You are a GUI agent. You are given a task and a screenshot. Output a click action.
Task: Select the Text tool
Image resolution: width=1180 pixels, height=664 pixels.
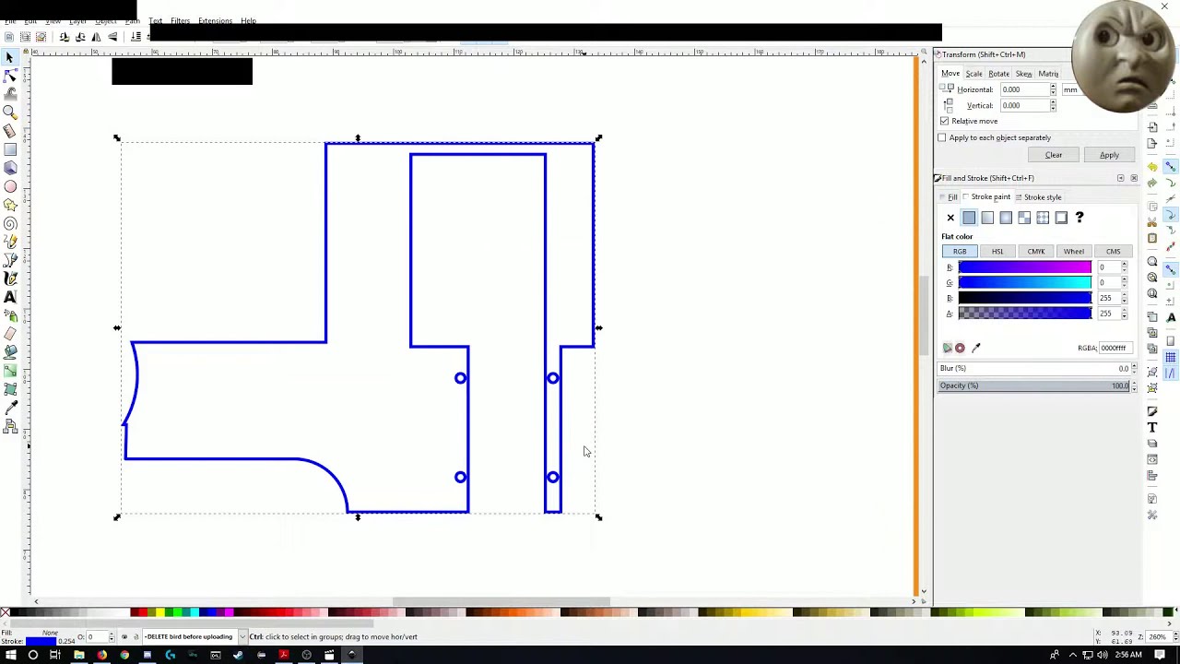click(x=10, y=297)
